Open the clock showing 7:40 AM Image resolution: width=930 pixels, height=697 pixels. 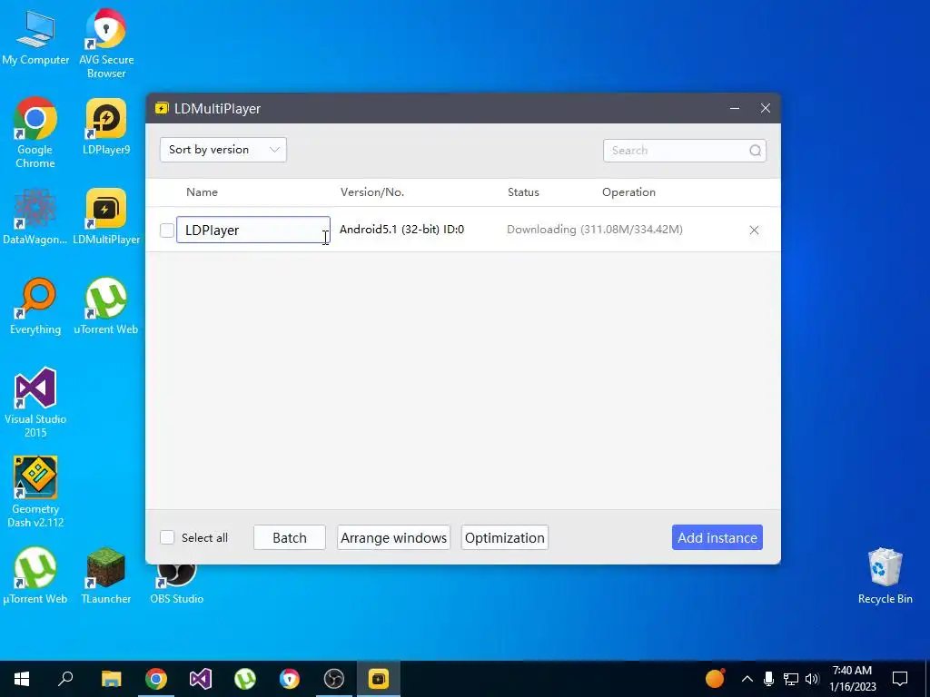[852, 679]
